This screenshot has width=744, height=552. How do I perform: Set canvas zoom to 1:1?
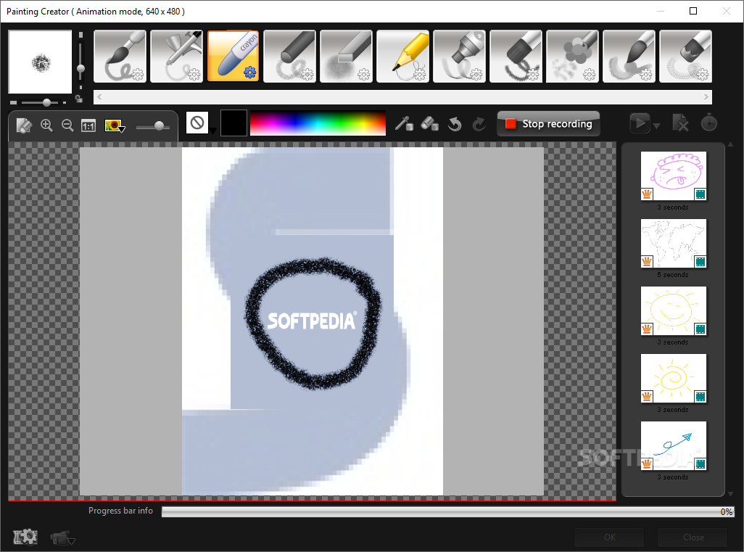tap(88, 125)
